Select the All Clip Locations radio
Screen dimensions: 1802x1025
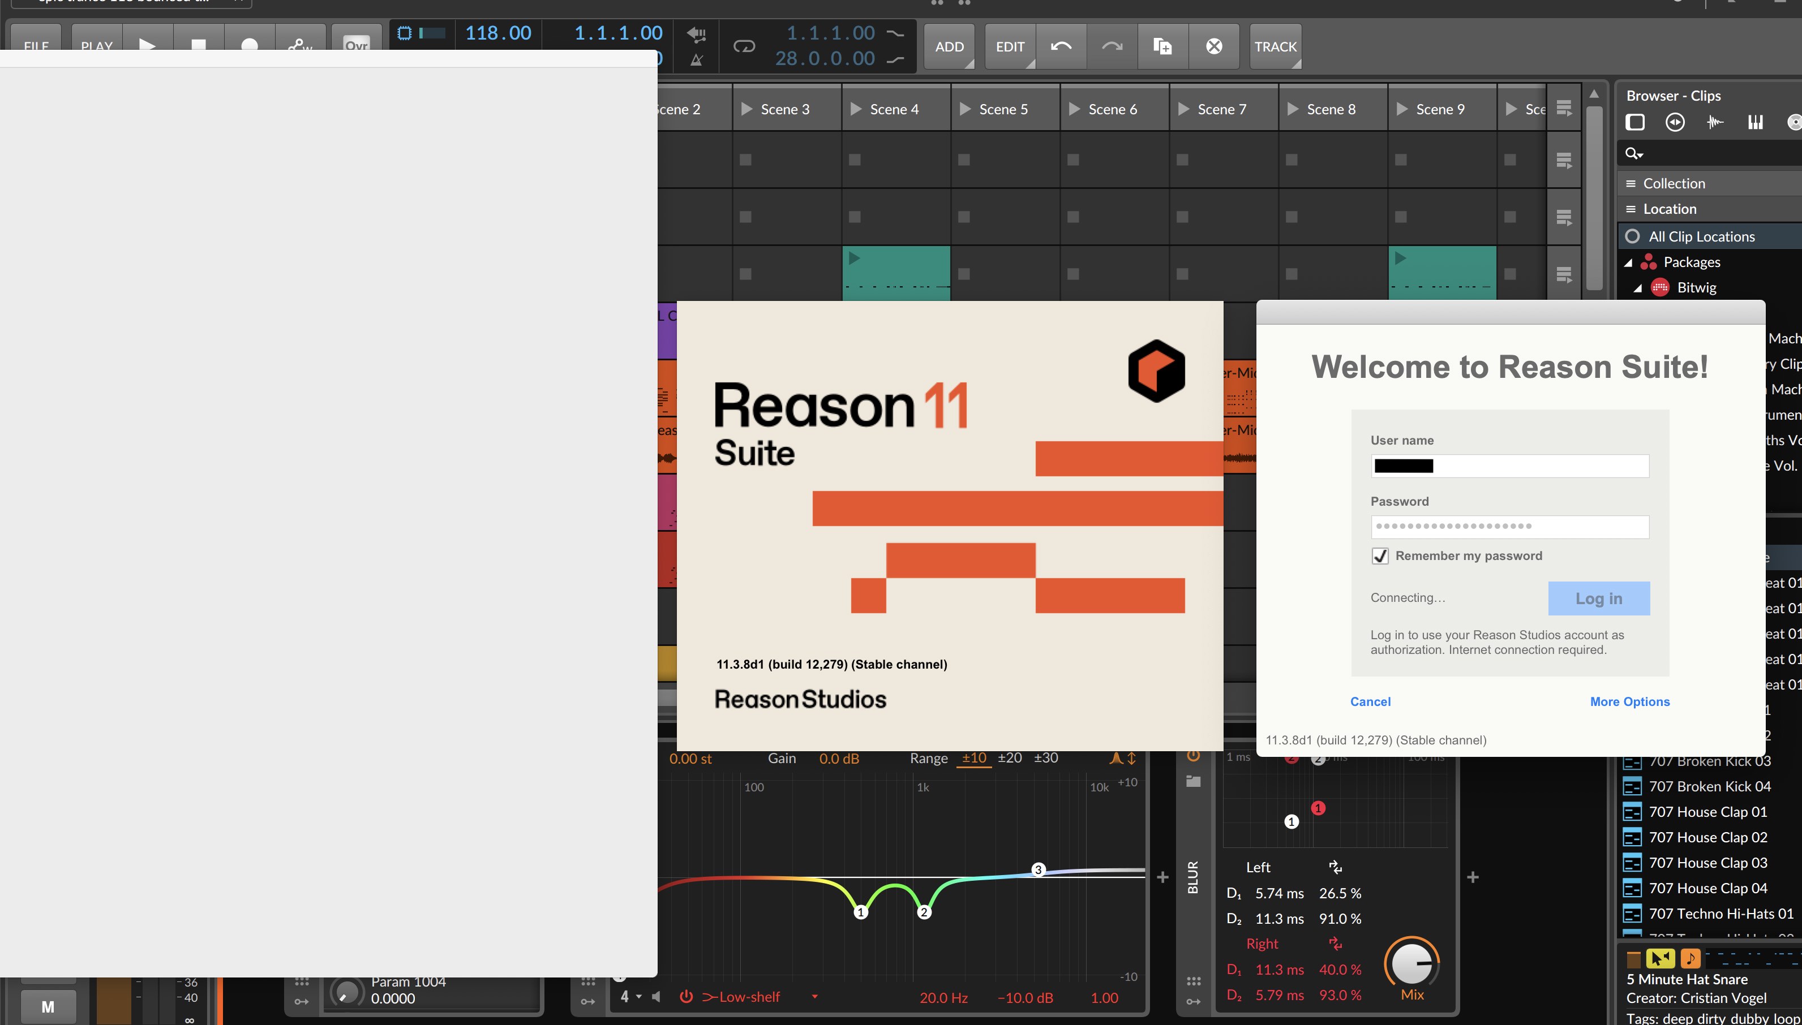pyautogui.click(x=1632, y=236)
